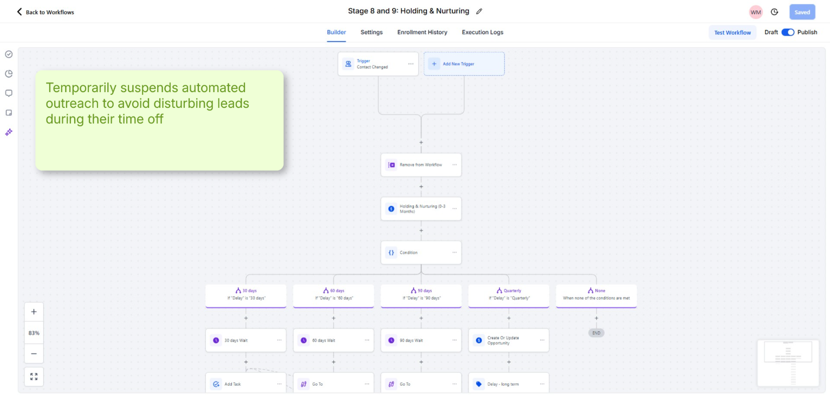Click the checkmark circle icon in sidebar
830x397 pixels.
point(8,54)
